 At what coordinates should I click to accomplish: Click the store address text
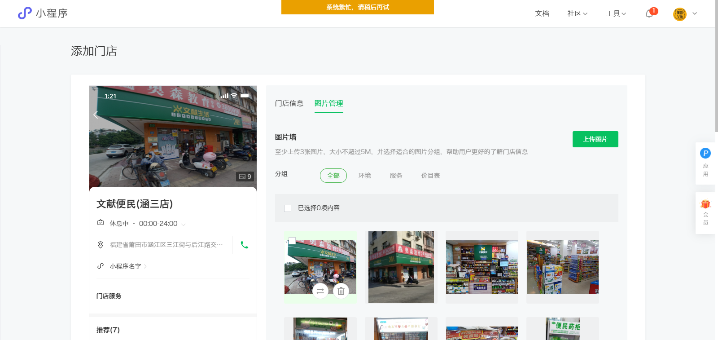pos(166,245)
